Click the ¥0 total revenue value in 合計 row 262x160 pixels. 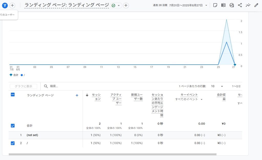pyautogui.click(x=224, y=124)
